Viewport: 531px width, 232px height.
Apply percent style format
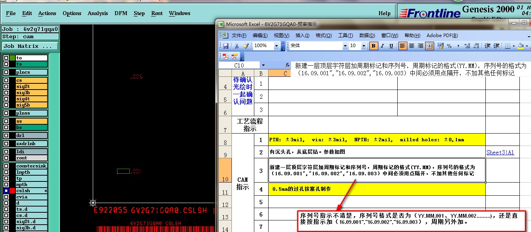click(449, 46)
